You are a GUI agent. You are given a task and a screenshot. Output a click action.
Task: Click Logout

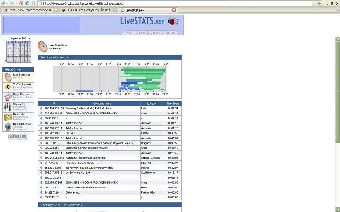[170, 33]
